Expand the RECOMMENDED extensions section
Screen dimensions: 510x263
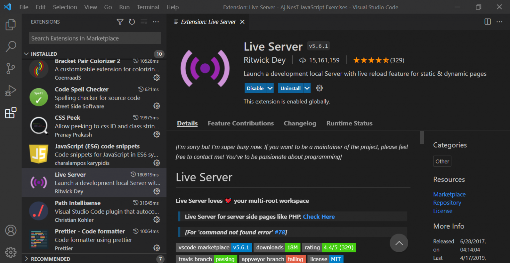click(27, 259)
